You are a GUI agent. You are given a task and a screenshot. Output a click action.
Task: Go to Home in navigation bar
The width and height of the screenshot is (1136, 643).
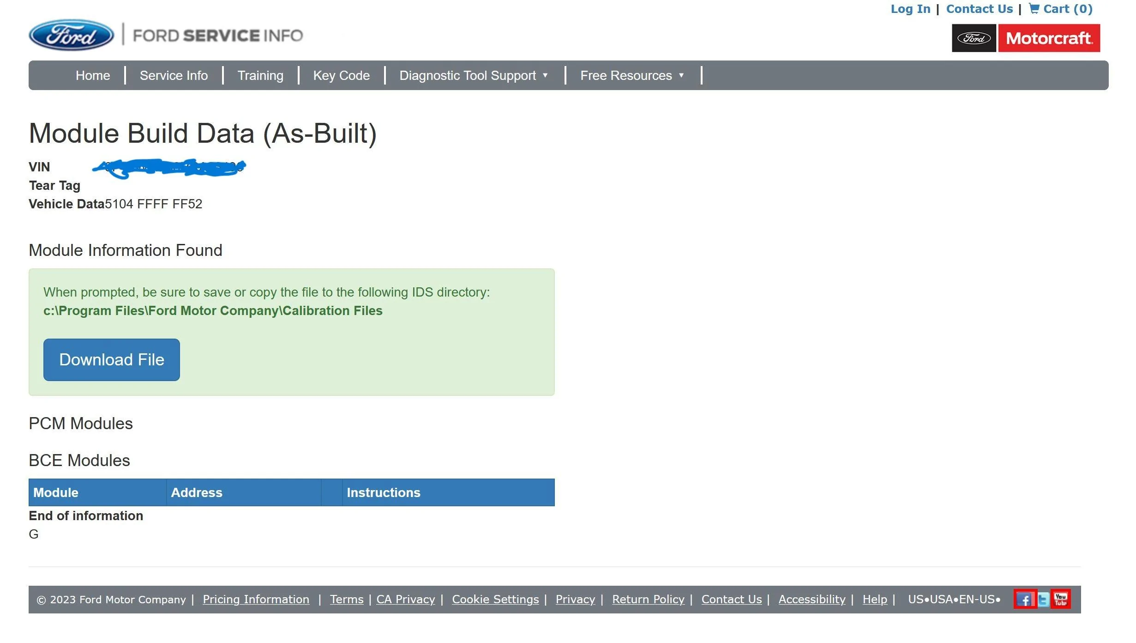93,75
